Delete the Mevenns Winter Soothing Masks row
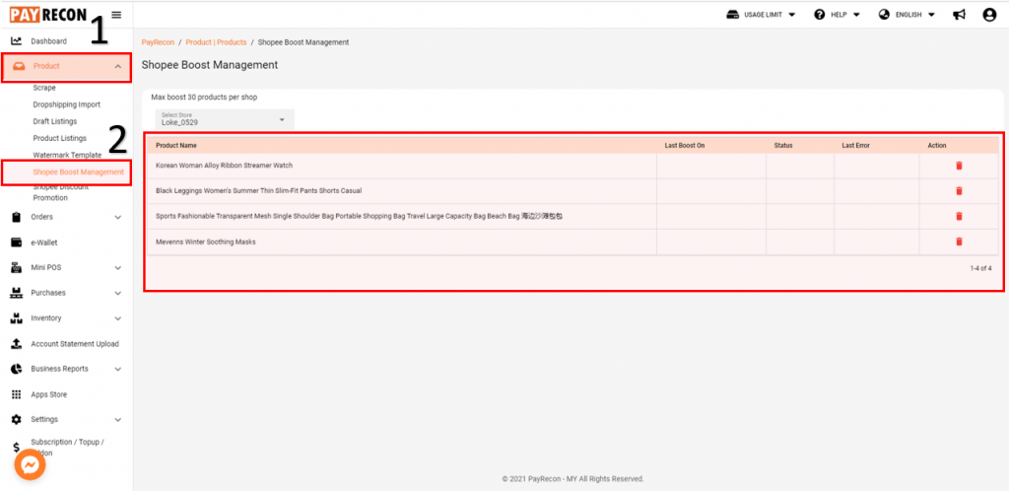Image resolution: width=1009 pixels, height=491 pixels. point(959,242)
